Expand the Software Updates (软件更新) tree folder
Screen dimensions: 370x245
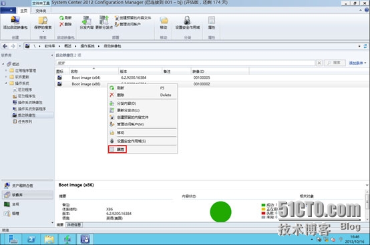click(6, 77)
